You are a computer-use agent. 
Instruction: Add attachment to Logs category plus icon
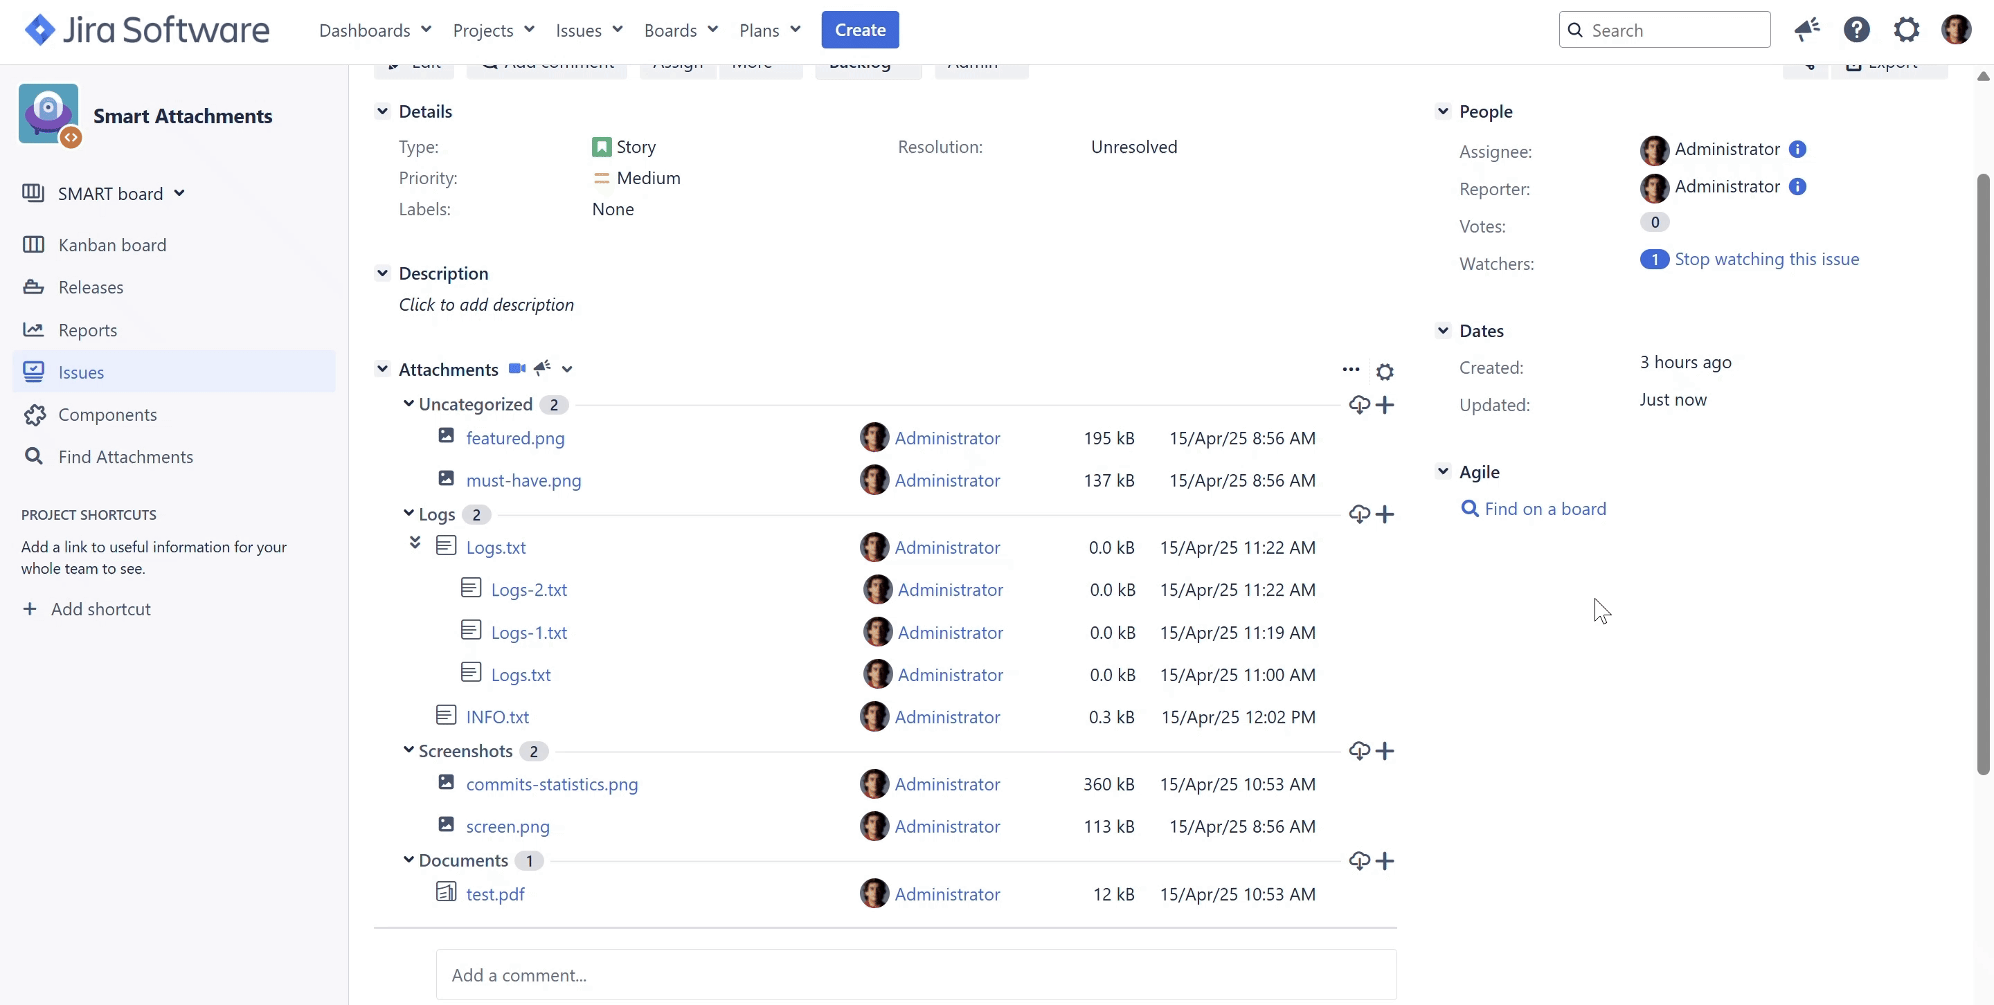(x=1385, y=514)
